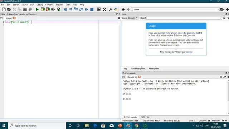This screenshot has height=129, width=229.
Task: Expand the Help Object combo box
Action: pos(220,18)
